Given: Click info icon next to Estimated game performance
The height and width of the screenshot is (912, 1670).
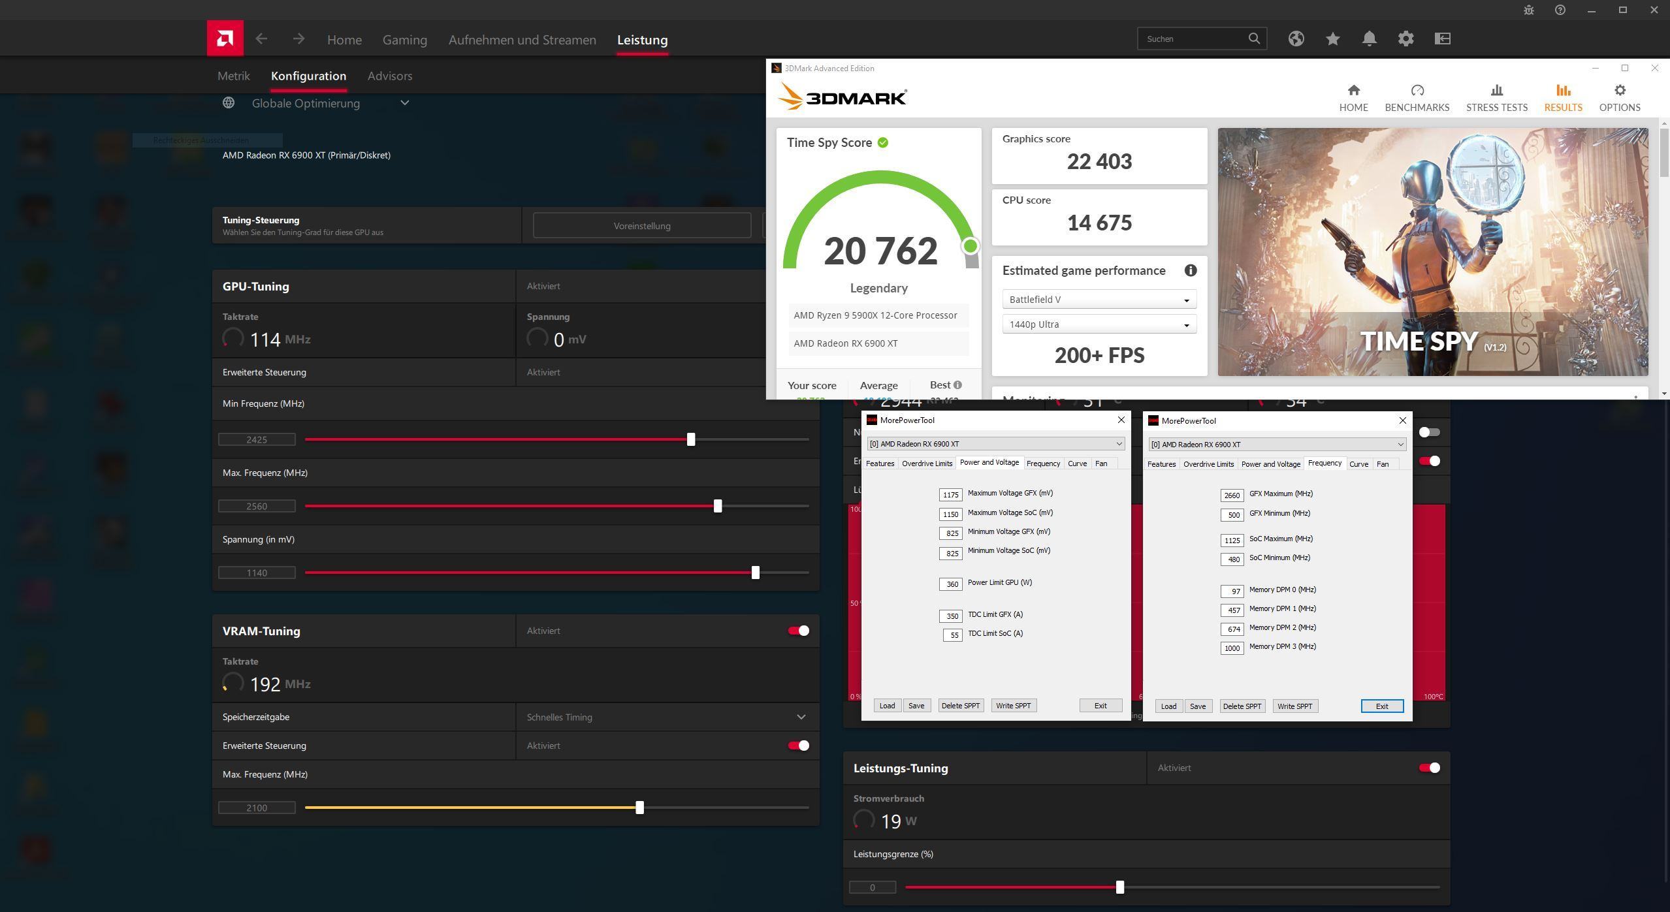Looking at the screenshot, I should (1191, 270).
